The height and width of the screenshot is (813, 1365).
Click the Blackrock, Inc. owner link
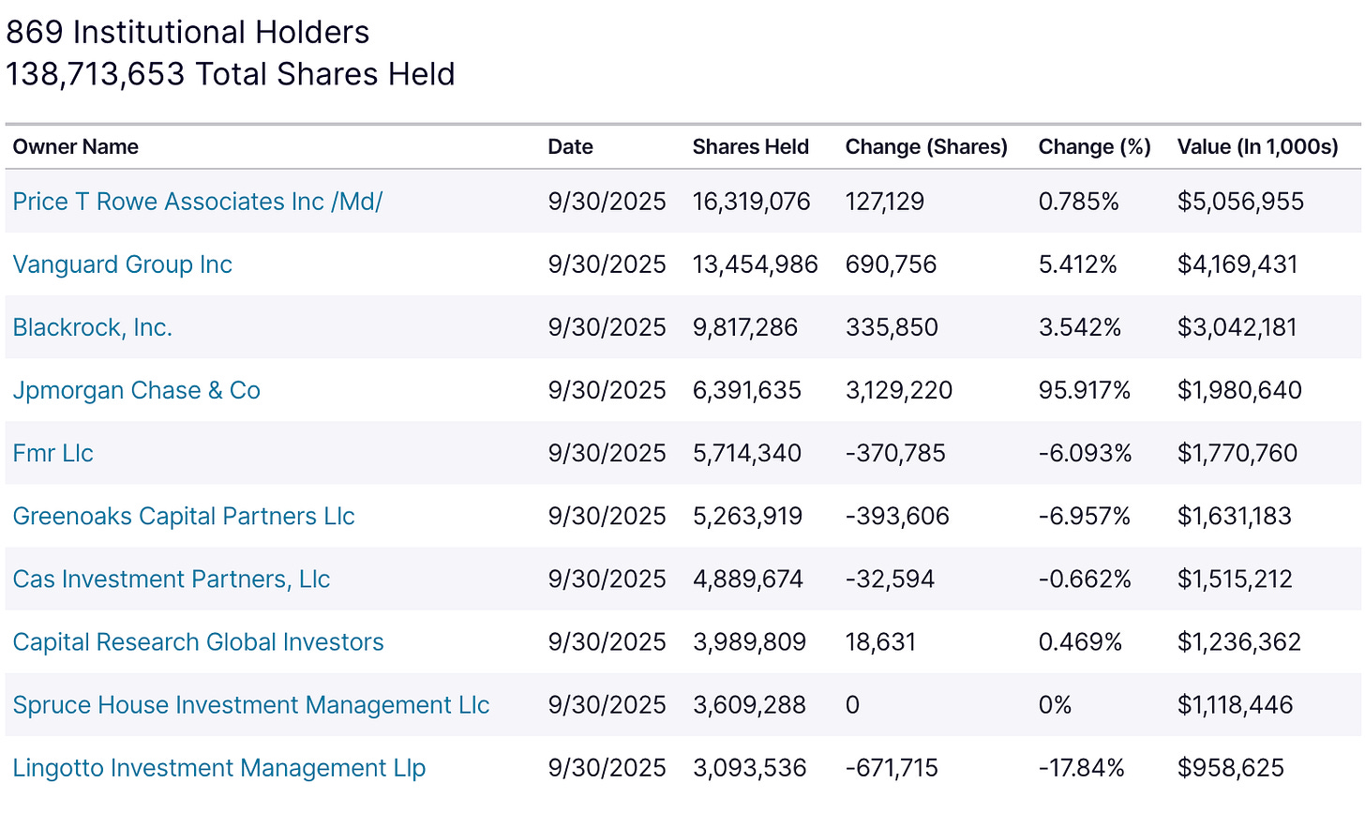click(x=92, y=327)
